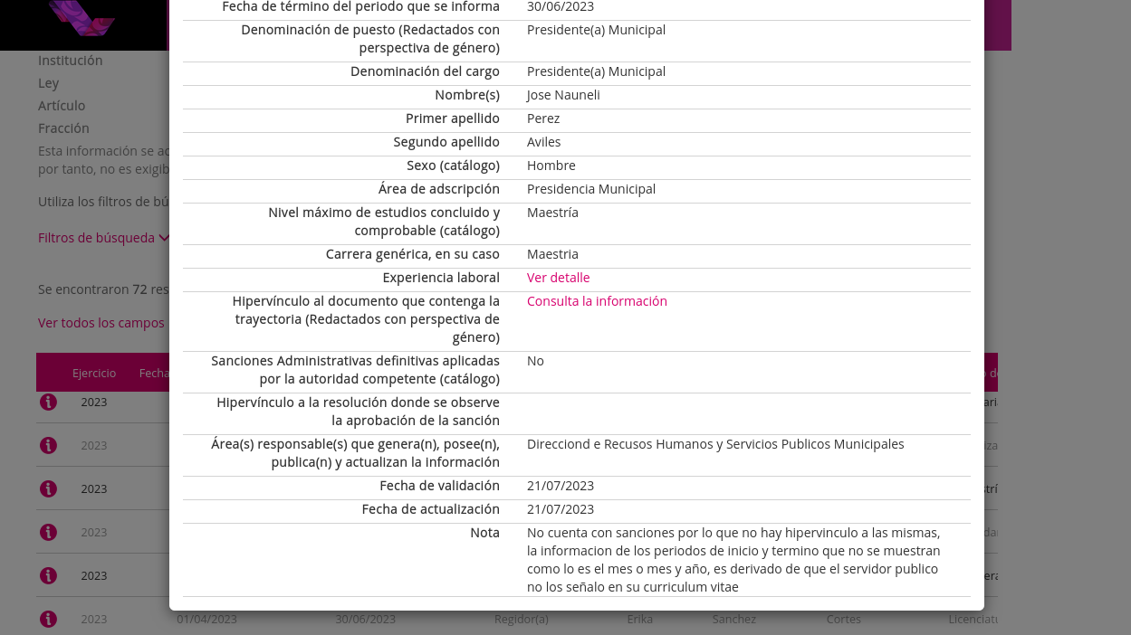Click the Ejercicio column header
The height and width of the screenshot is (635, 1131).
[94, 373]
